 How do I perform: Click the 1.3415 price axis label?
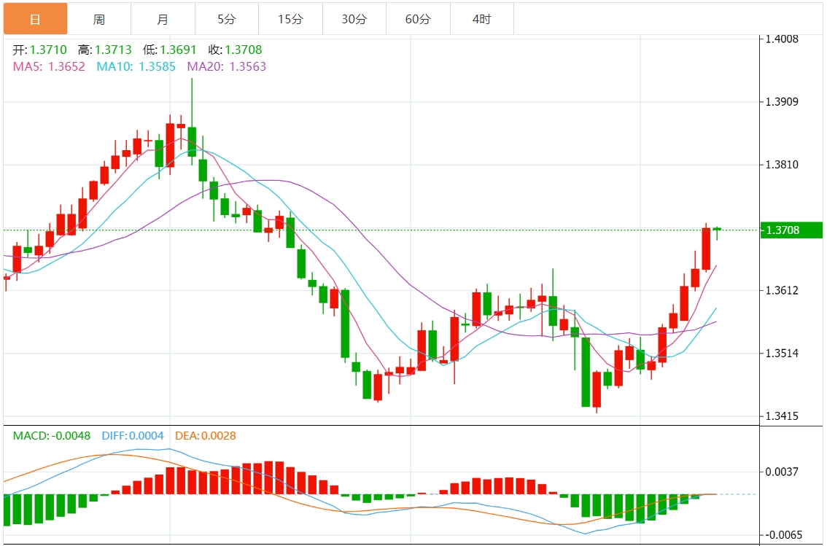click(783, 416)
